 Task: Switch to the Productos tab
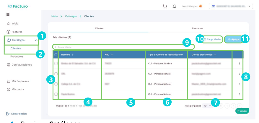197,28
